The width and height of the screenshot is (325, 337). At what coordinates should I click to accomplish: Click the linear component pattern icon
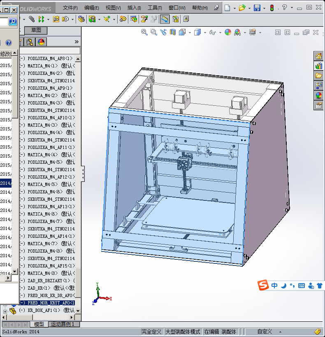(x=41, y=19)
